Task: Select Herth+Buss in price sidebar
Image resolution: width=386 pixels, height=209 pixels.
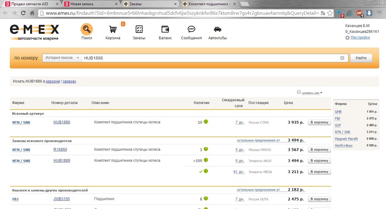Action: pos(343,146)
